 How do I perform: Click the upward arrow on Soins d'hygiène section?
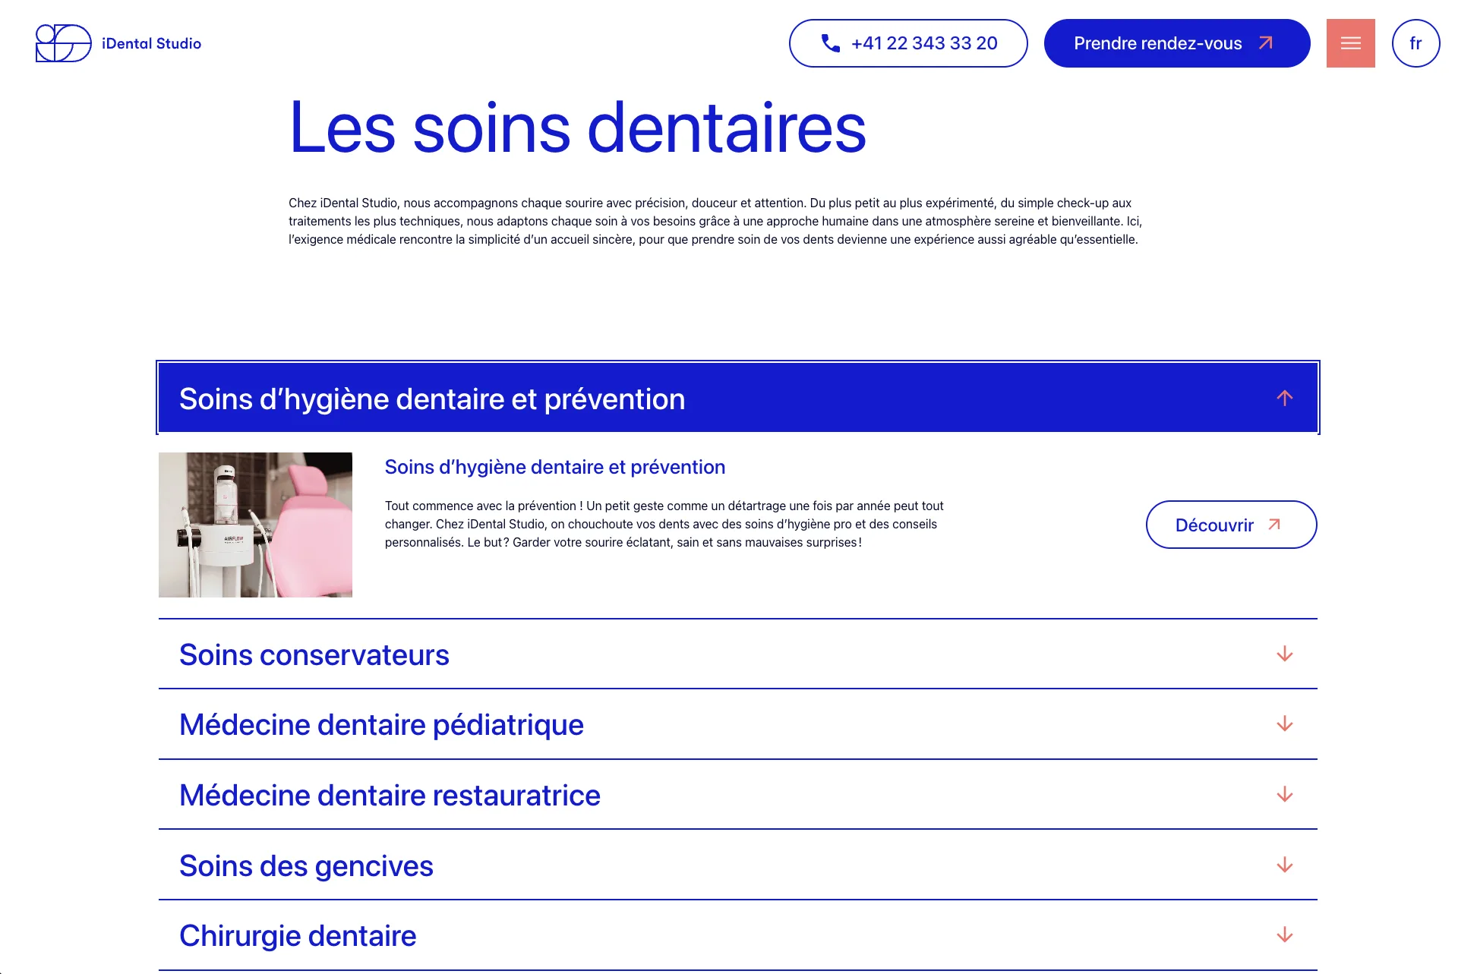1284,397
